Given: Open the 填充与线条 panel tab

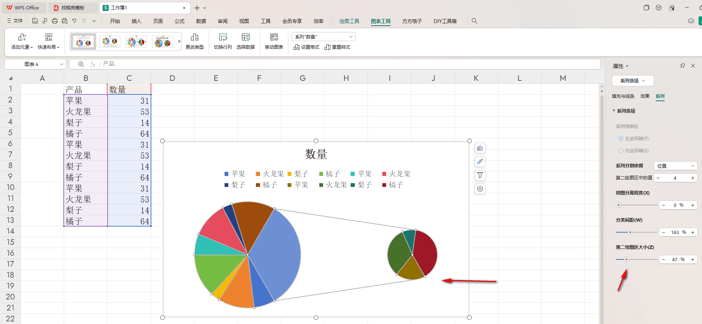Looking at the screenshot, I should click(623, 96).
